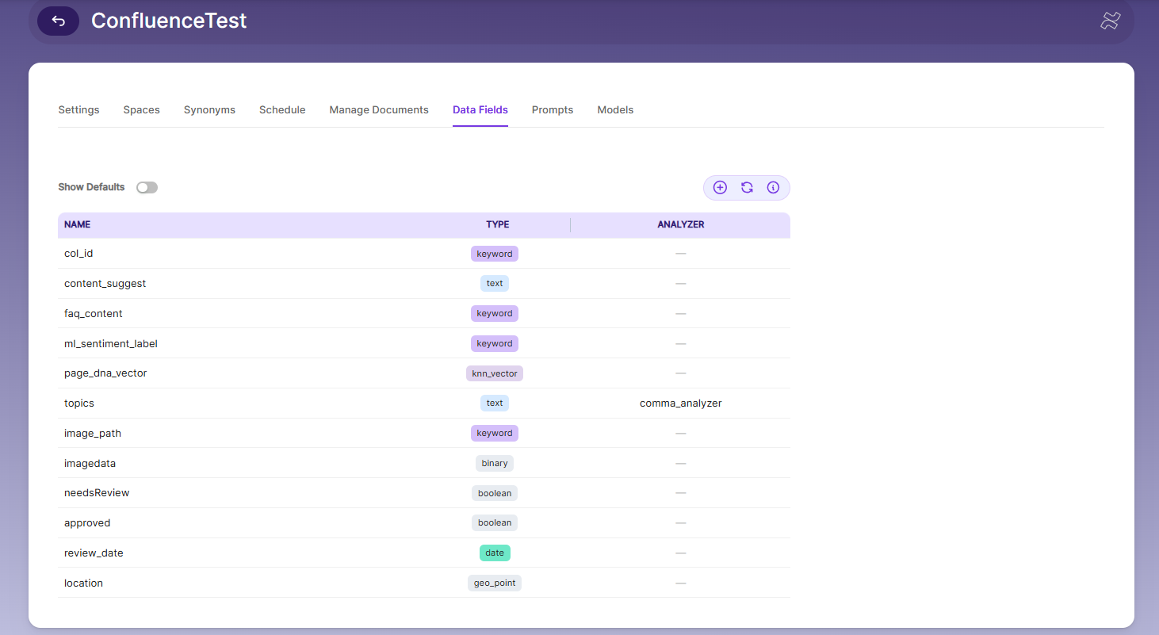
Task: Go to the Schedule tab
Action: point(282,110)
